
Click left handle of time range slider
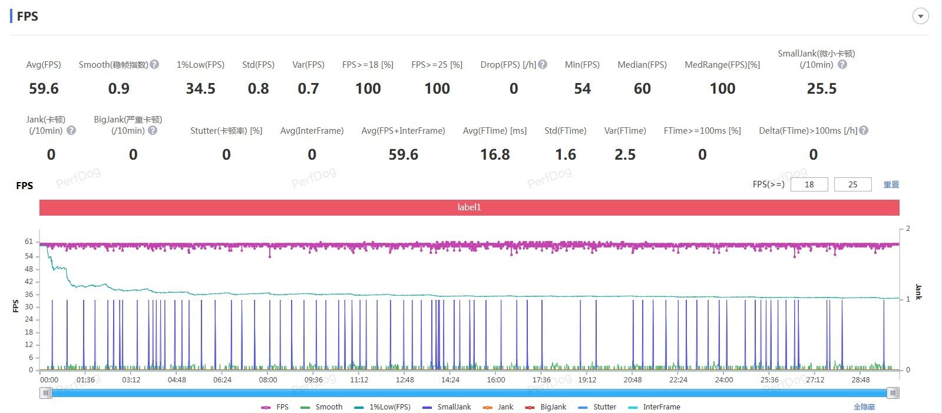coord(45,393)
